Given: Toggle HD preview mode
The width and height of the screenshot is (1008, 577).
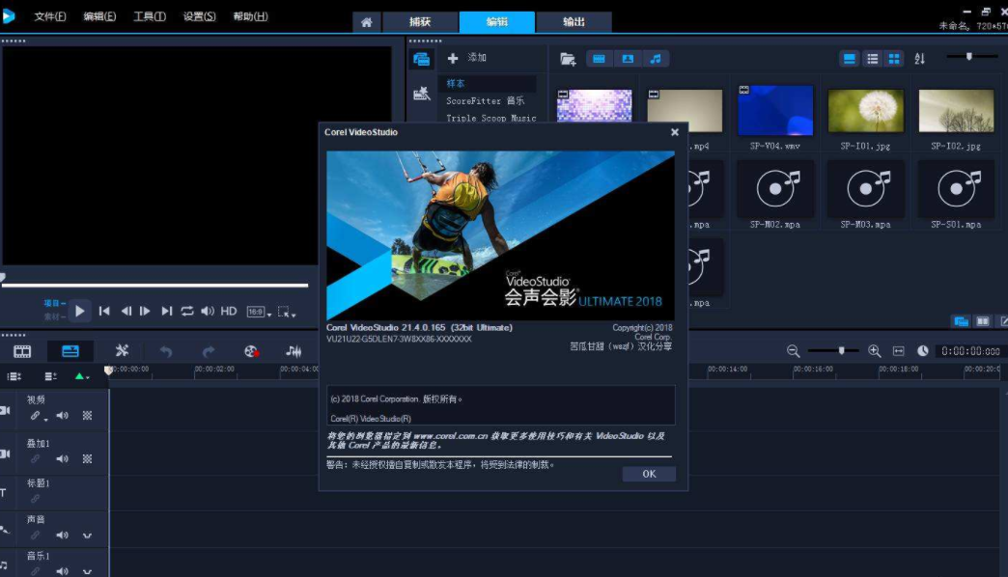Looking at the screenshot, I should (x=229, y=311).
